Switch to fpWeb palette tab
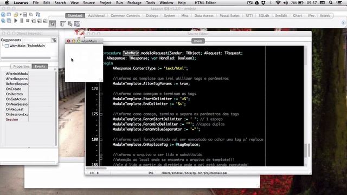 pos(325,16)
